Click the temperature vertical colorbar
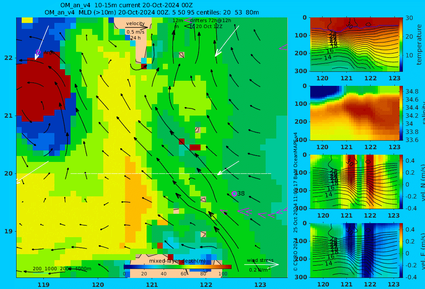This screenshot has width=425, height=289. click(x=401, y=45)
